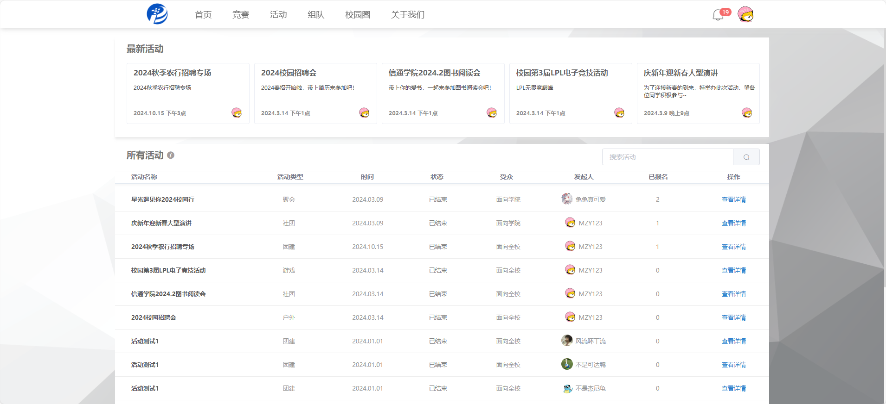Viewport: 886px width, 404px height.
Task: Open the 庆新年迎新春大型演讲 card title
Action: tap(681, 73)
